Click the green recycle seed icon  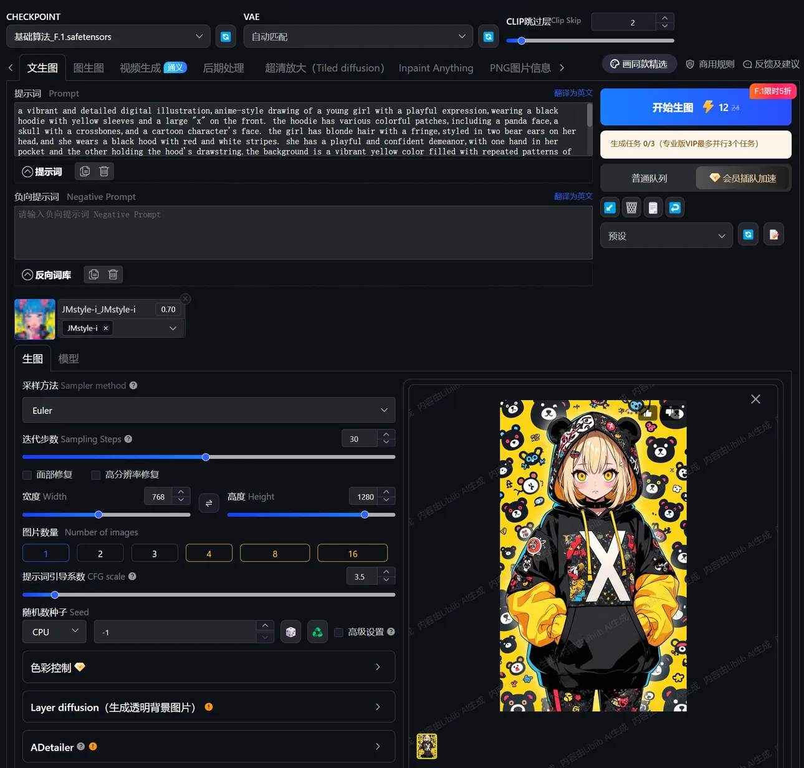click(317, 632)
